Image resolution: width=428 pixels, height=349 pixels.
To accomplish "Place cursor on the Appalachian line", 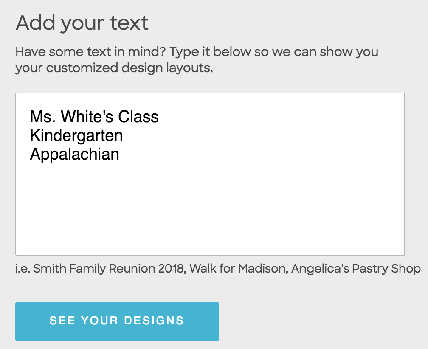I will click(x=75, y=154).
